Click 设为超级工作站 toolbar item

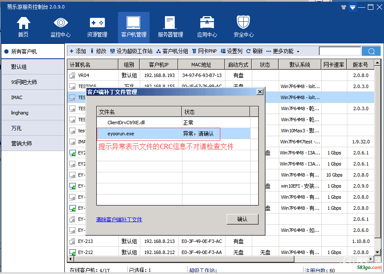(x=131, y=51)
